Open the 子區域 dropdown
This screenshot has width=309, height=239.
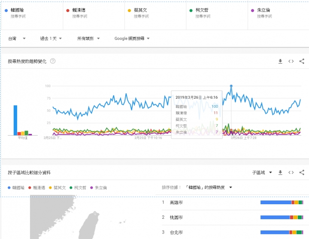pyautogui.click(x=262, y=172)
